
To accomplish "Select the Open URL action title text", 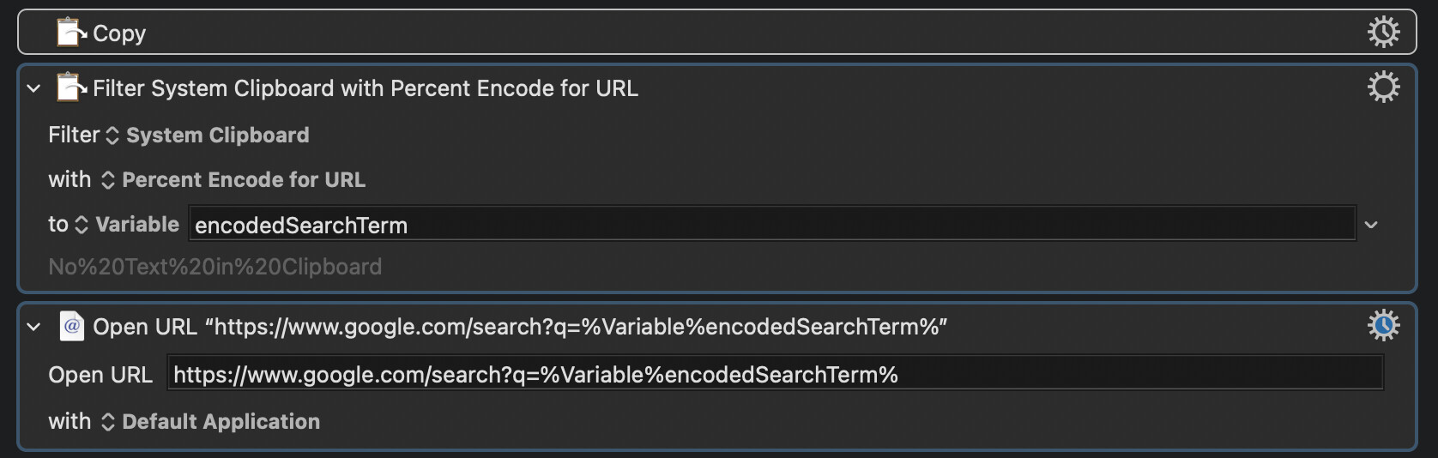I will tap(520, 327).
